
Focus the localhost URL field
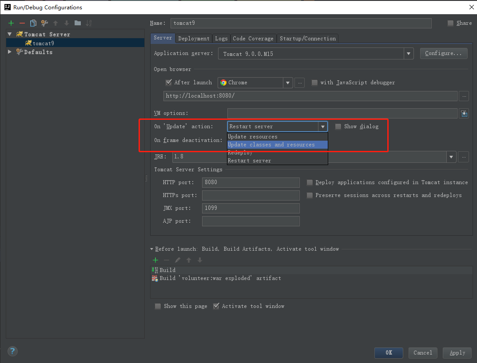click(310, 96)
